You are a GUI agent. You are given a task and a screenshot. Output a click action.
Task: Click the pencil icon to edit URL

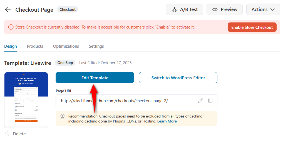tap(200, 101)
